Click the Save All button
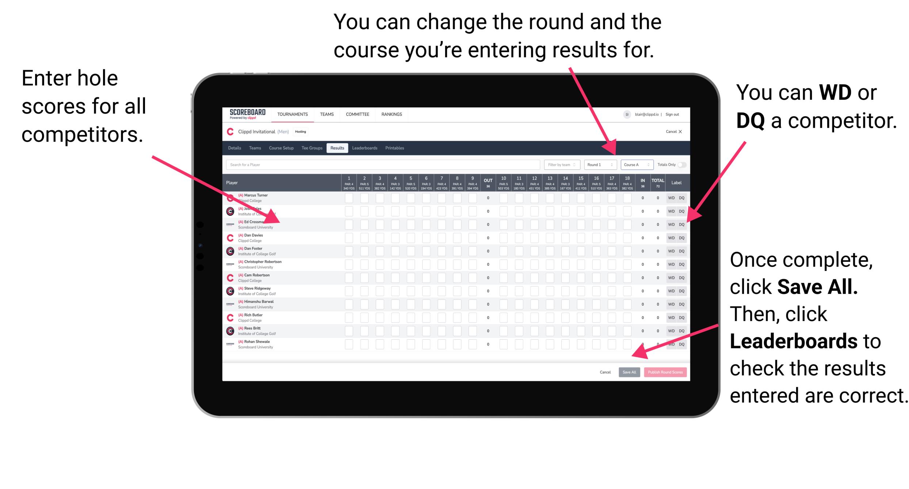 [629, 371]
